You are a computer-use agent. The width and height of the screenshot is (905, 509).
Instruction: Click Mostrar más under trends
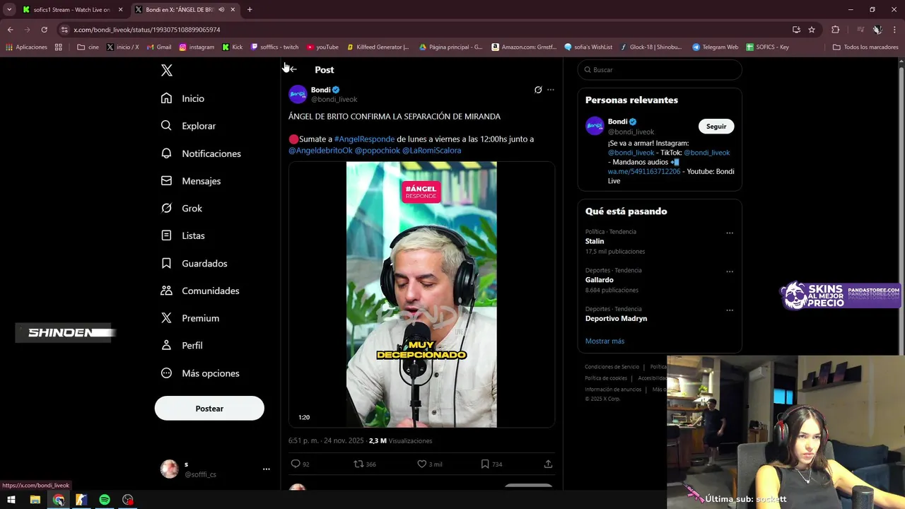605,341
